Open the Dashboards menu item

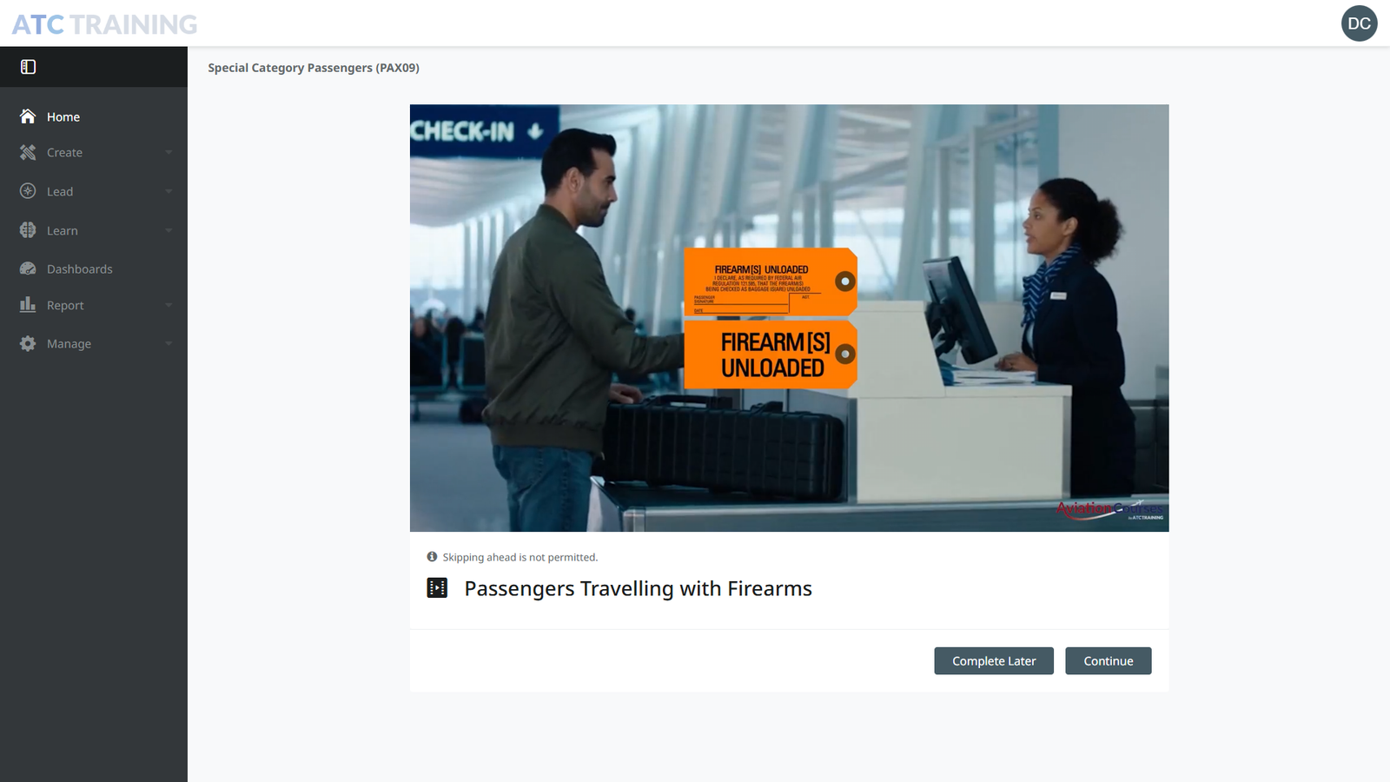coord(94,268)
